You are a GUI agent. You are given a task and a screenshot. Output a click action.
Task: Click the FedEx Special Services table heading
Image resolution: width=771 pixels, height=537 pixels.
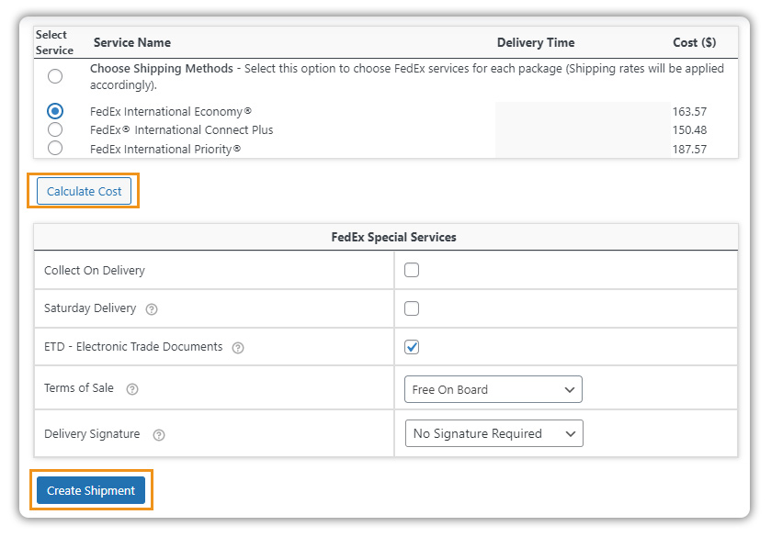[x=394, y=238]
